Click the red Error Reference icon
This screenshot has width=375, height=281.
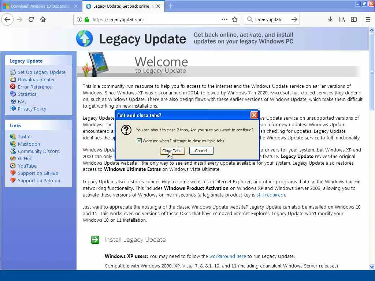pyautogui.click(x=13, y=86)
